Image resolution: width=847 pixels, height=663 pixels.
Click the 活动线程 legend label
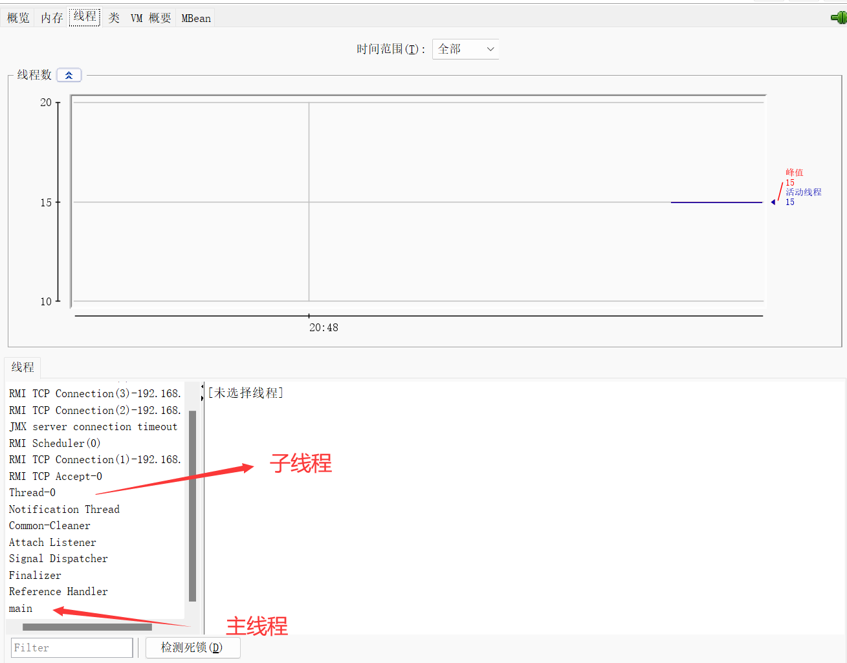[803, 192]
